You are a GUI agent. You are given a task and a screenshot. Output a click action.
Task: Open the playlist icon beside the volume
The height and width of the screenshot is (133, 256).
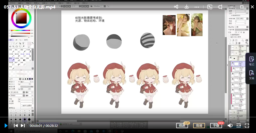coord(238,126)
